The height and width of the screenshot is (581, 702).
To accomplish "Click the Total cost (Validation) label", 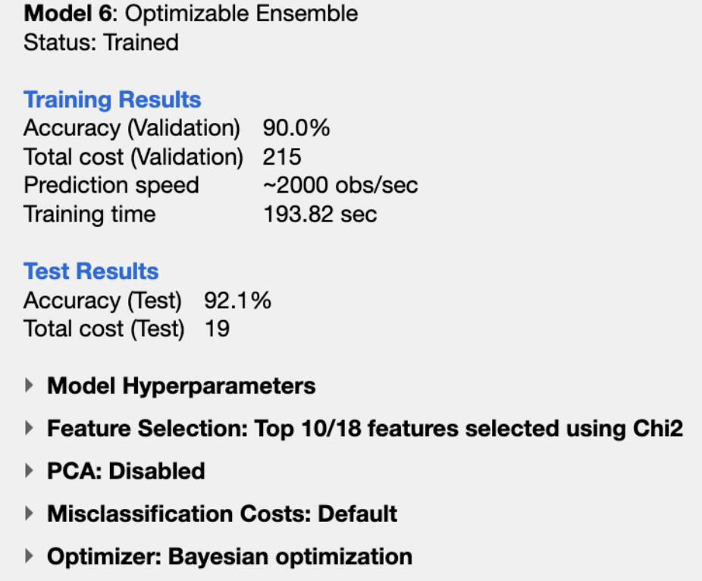I will (x=133, y=157).
